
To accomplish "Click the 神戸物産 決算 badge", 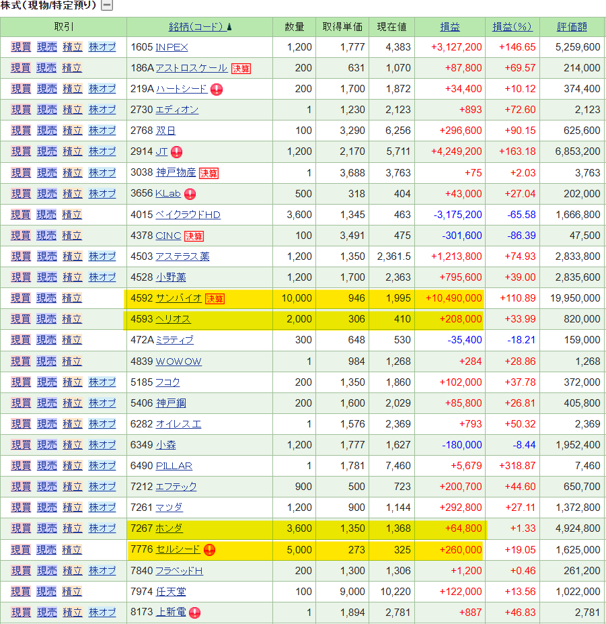I will tap(209, 173).
